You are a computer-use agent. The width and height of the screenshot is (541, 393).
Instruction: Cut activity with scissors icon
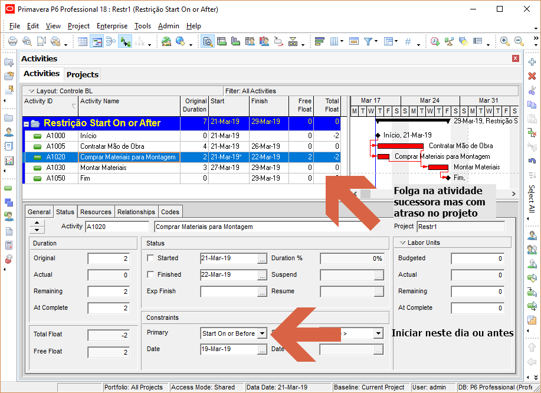coord(532,90)
